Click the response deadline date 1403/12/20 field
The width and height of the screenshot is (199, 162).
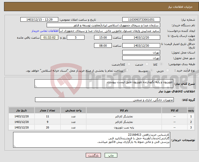[x=141, y=37]
